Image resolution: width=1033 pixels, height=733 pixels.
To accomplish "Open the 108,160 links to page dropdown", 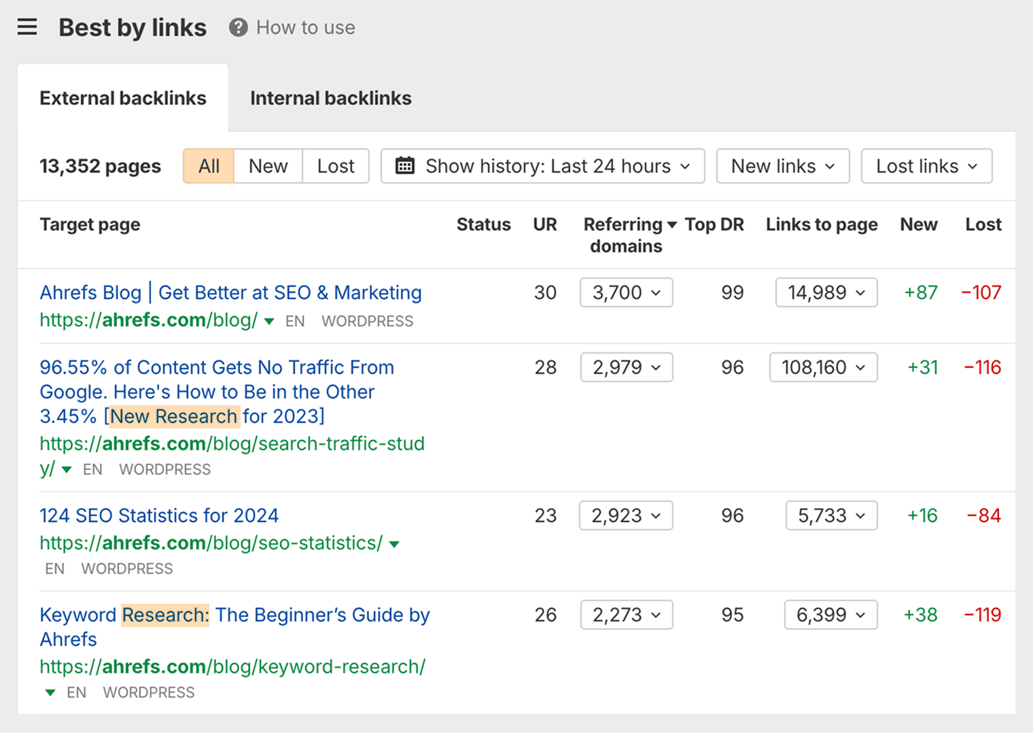I will tap(823, 367).
